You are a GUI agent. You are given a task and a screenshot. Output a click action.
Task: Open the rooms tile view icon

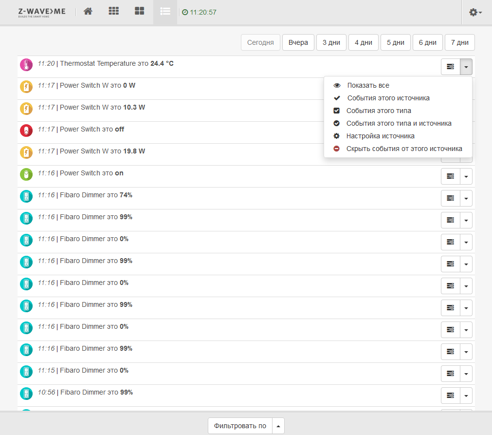(x=139, y=11)
